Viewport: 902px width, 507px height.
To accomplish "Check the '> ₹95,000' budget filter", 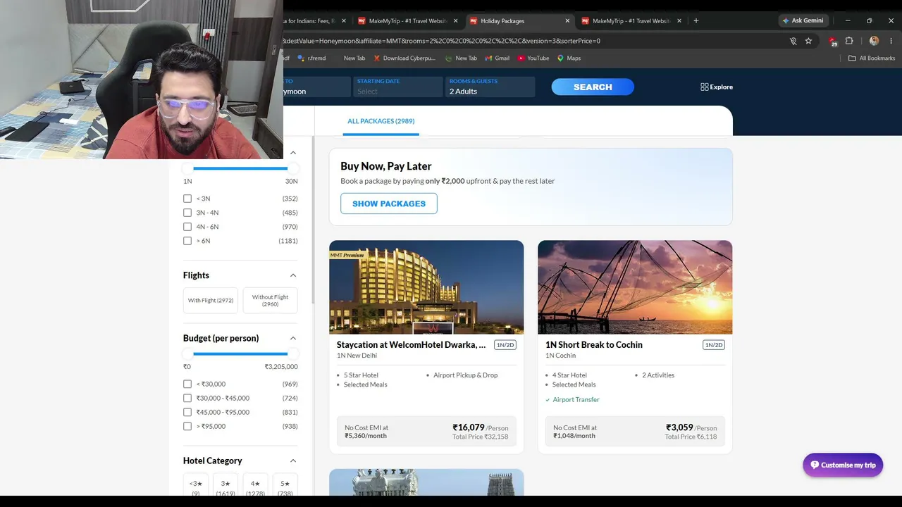I will pyautogui.click(x=187, y=426).
